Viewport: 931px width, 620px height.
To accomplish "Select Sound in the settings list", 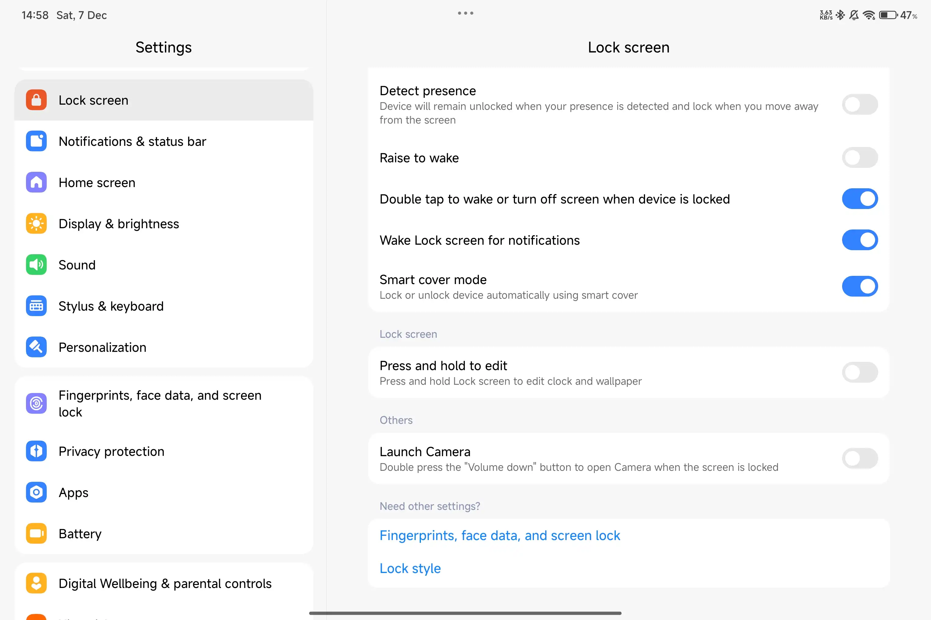I will click(164, 265).
